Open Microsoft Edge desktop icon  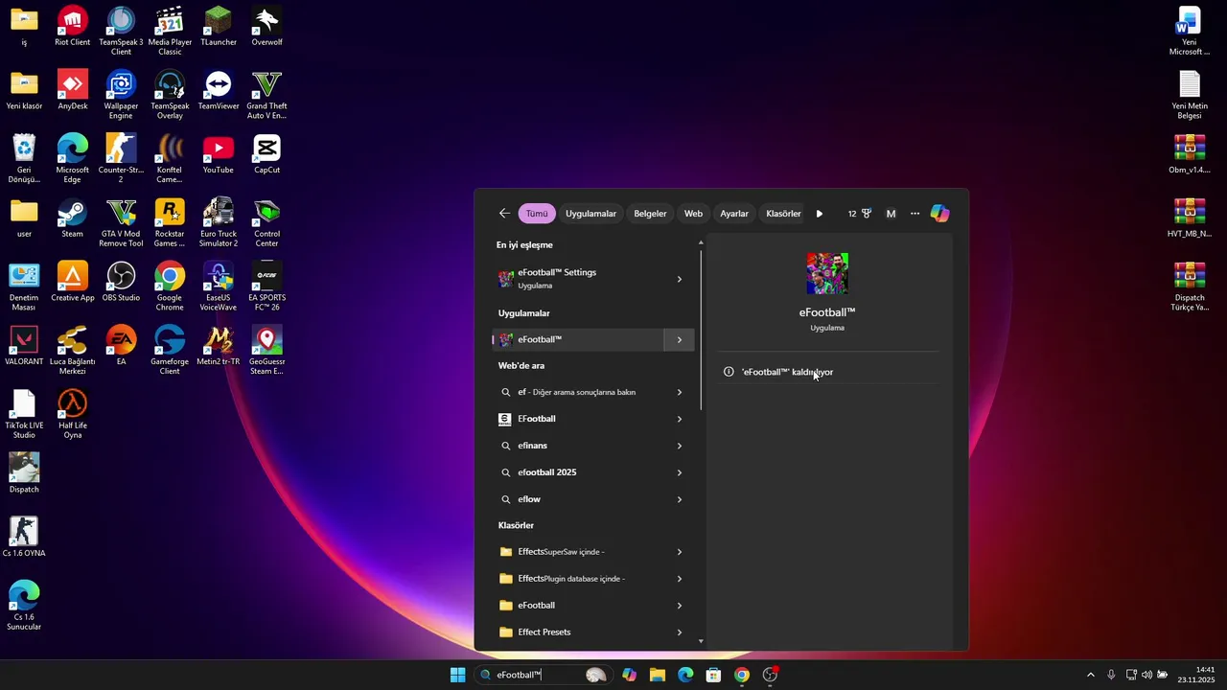coord(73,158)
